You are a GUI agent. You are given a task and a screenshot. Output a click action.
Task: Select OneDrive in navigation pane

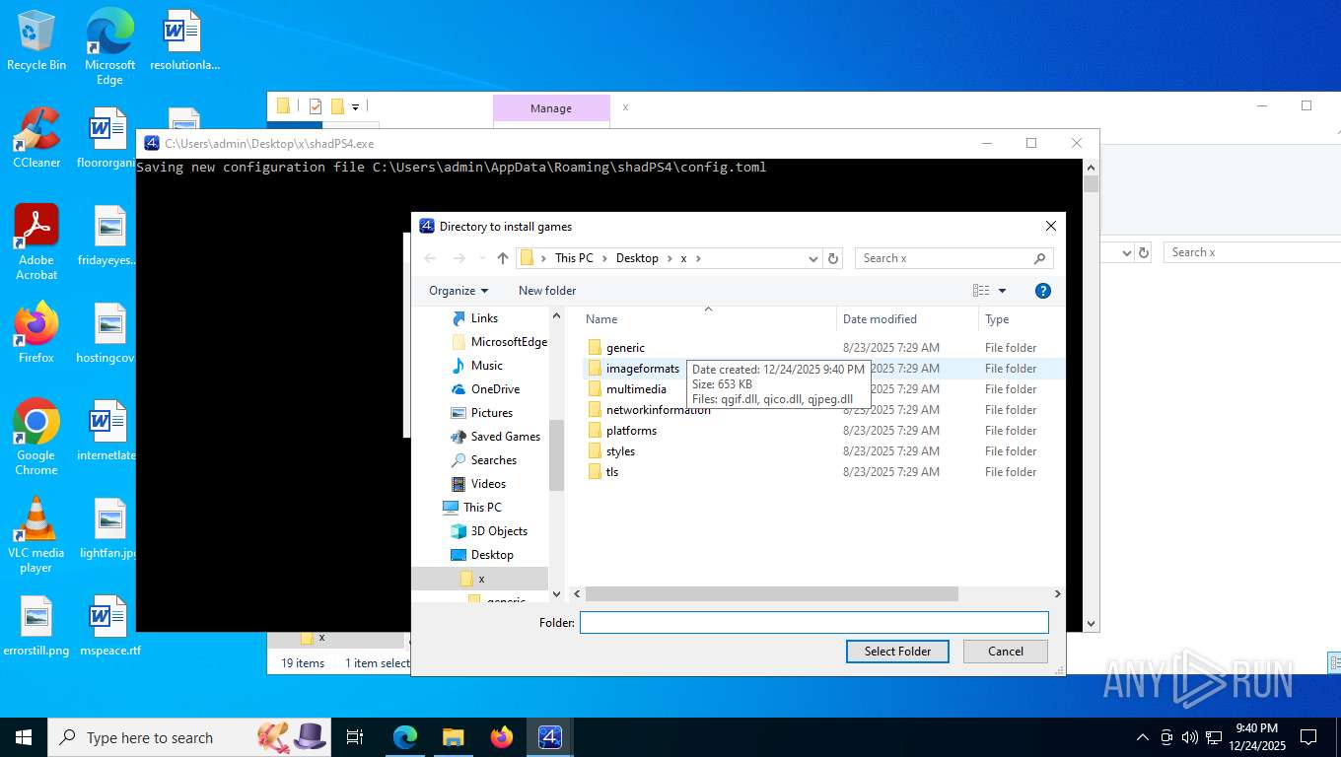click(x=495, y=389)
